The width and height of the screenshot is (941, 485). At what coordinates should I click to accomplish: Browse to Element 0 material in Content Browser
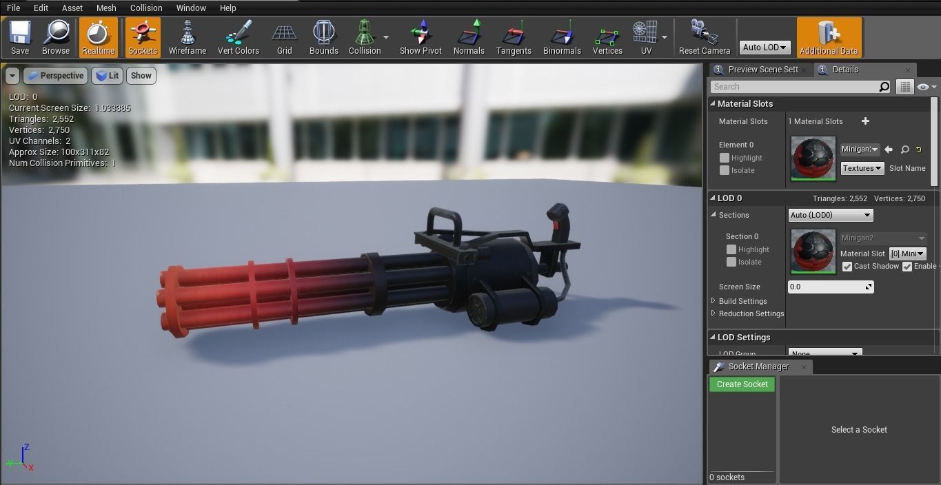click(x=905, y=149)
